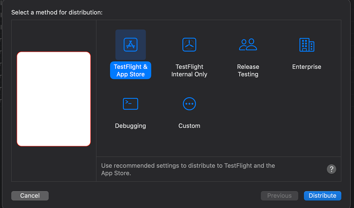This screenshot has height=208, width=354.
Task: Click the Previous button
Action: point(279,196)
